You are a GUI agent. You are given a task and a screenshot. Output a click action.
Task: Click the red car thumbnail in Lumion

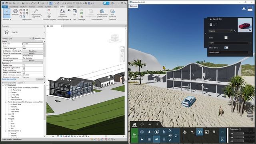tap(244, 25)
